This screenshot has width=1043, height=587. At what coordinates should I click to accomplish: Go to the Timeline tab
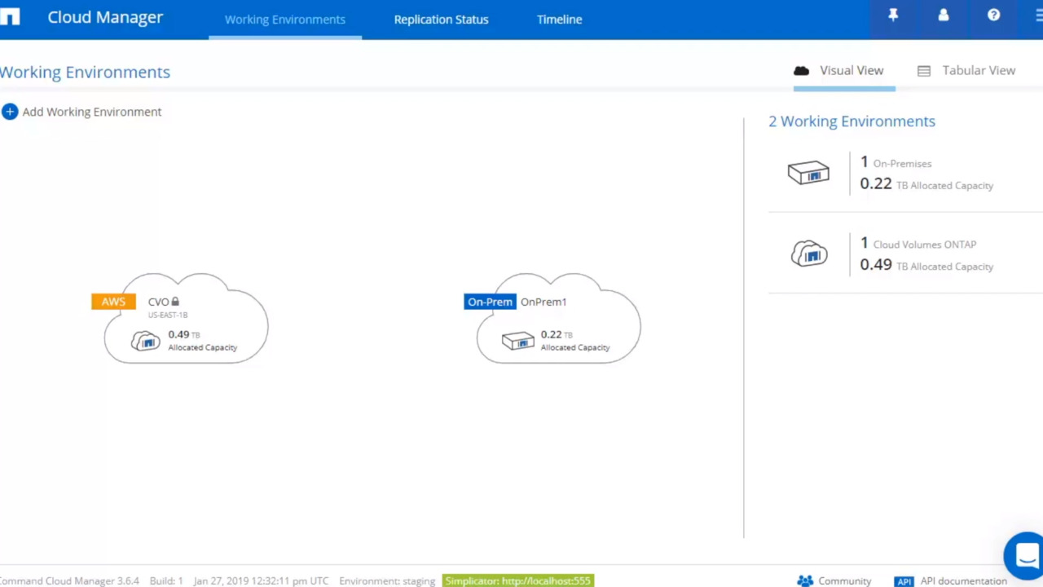pyautogui.click(x=559, y=20)
